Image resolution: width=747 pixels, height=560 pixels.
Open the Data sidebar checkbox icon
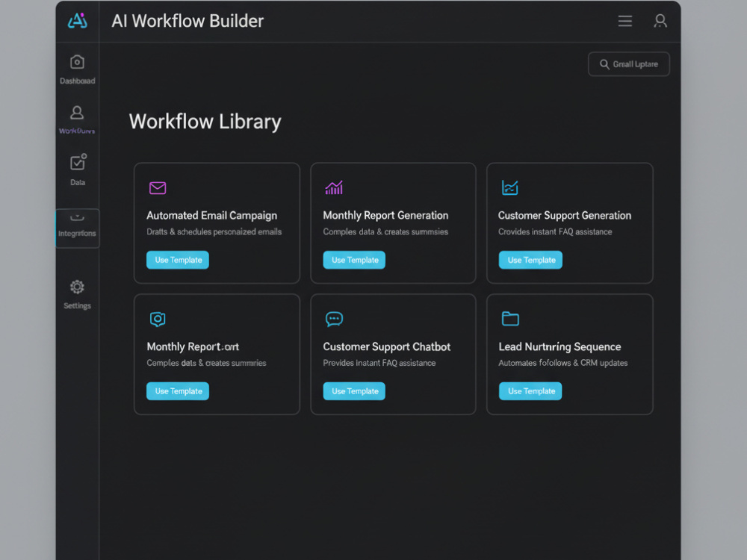[78, 162]
